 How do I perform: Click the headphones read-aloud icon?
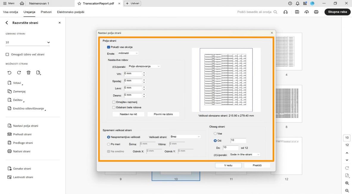click(286, 12)
